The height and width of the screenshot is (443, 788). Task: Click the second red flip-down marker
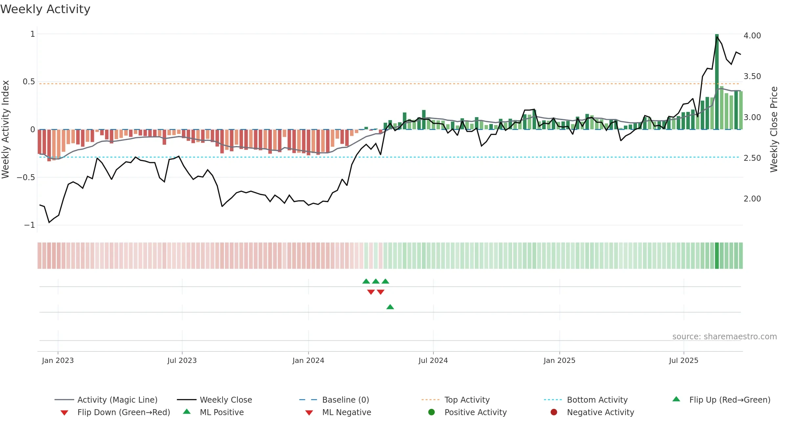[x=381, y=292]
